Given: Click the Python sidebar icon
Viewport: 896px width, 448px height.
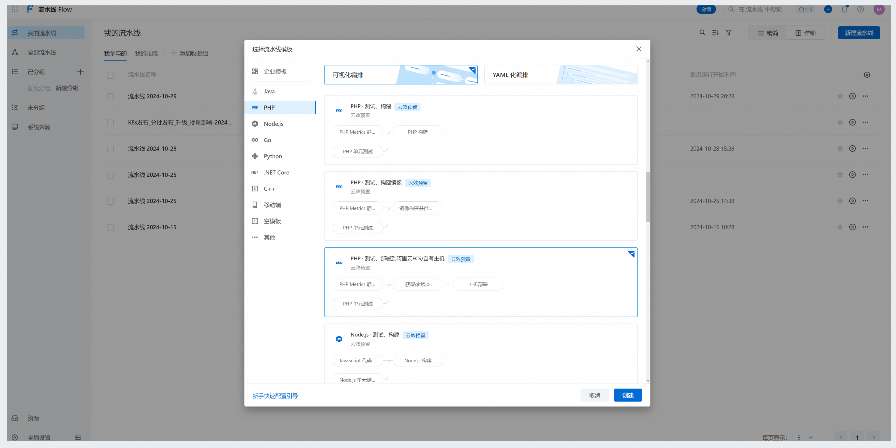Looking at the screenshot, I should pyautogui.click(x=256, y=156).
